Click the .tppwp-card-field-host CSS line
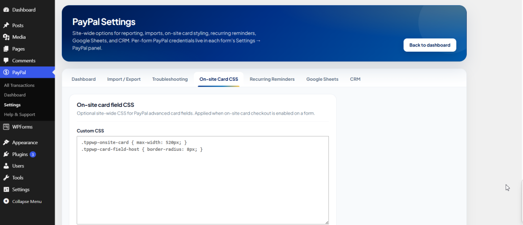 tap(142, 149)
